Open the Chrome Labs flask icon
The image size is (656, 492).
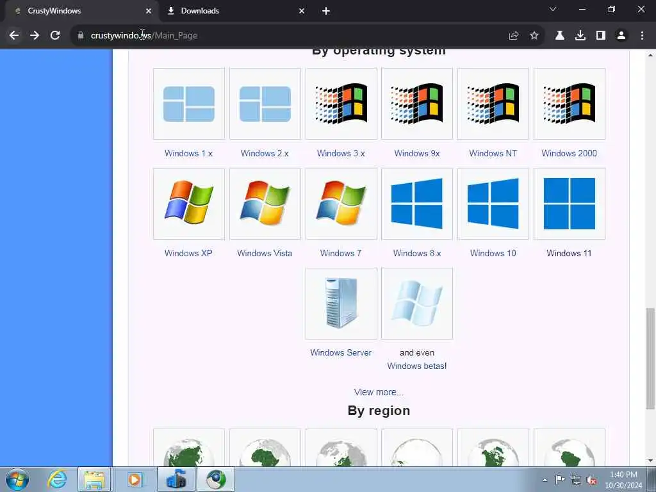tap(560, 36)
